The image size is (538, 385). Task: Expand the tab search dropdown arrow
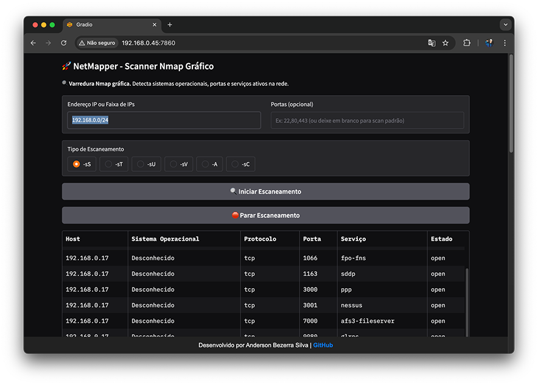505,25
